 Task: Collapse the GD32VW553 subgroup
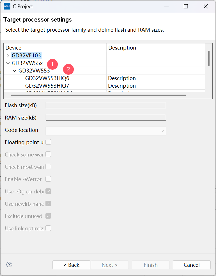click(15, 71)
